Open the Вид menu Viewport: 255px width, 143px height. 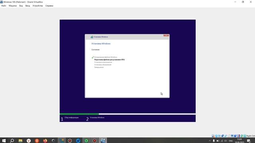[21, 6]
